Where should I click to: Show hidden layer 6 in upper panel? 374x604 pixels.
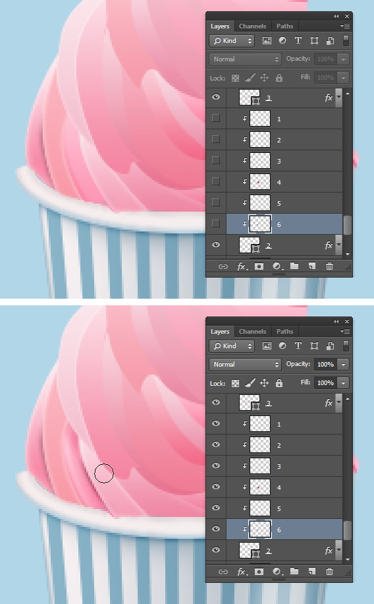click(x=216, y=224)
